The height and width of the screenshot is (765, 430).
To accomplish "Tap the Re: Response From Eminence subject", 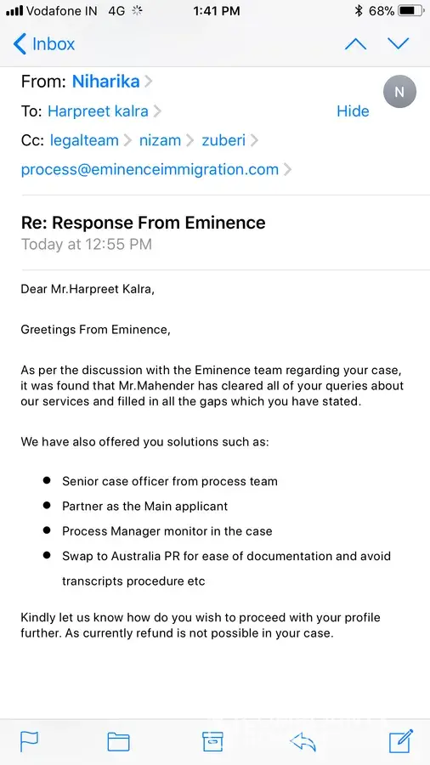I will click(144, 223).
